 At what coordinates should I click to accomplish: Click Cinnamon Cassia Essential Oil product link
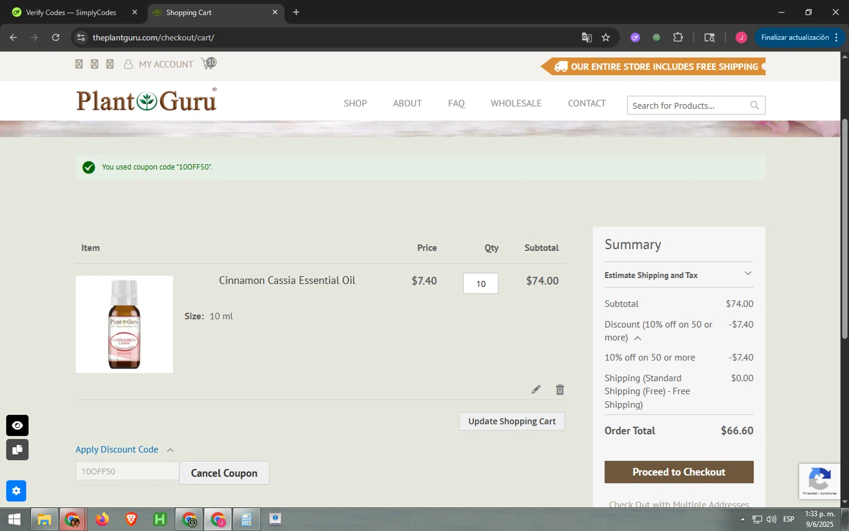287,280
